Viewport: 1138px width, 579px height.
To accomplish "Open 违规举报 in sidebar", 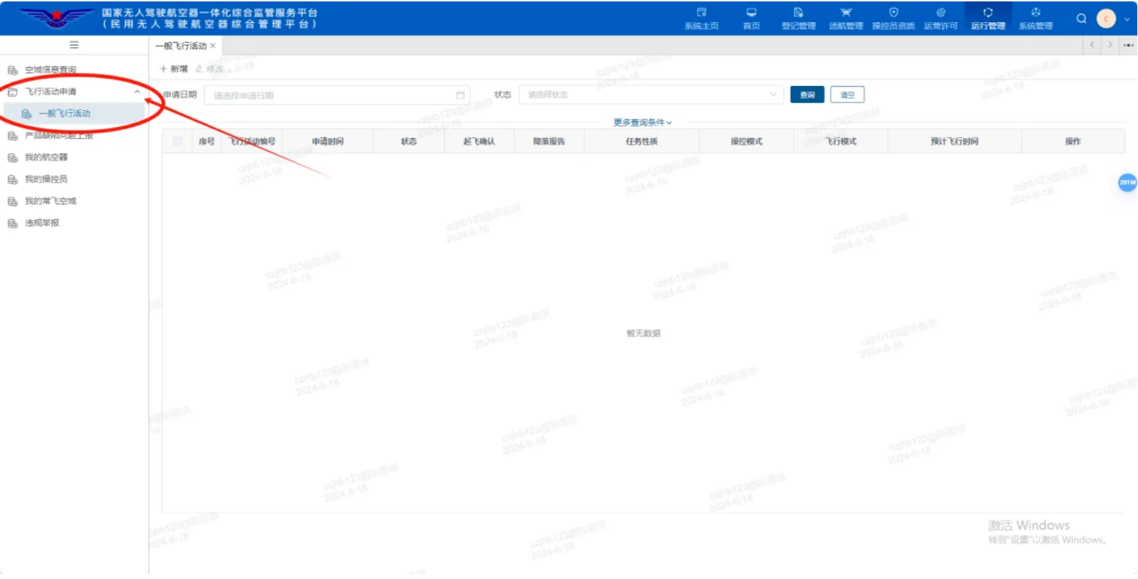I will 42,223.
